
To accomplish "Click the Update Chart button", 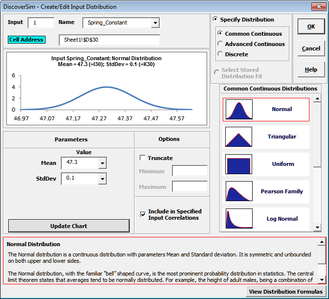I will (x=69, y=226).
